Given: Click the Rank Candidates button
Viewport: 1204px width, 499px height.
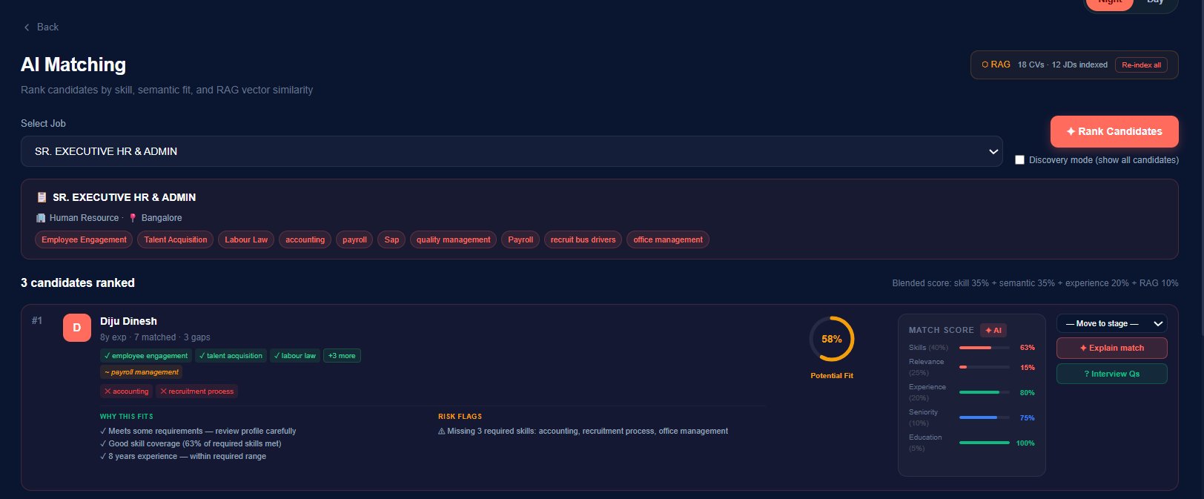Looking at the screenshot, I should point(1114,131).
